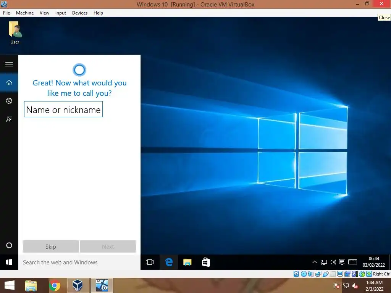The height and width of the screenshot is (293, 391).
Task: Open Task View in guest taskbar
Action: point(150,262)
